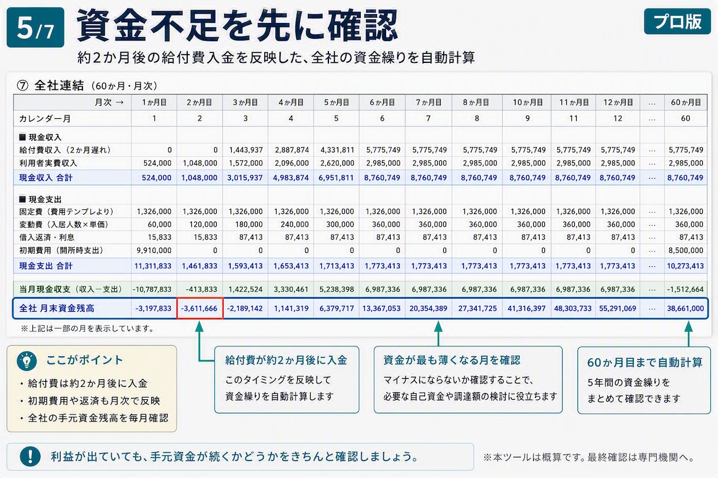
Task: Select the 1か月目 column header
Action: 154,102
